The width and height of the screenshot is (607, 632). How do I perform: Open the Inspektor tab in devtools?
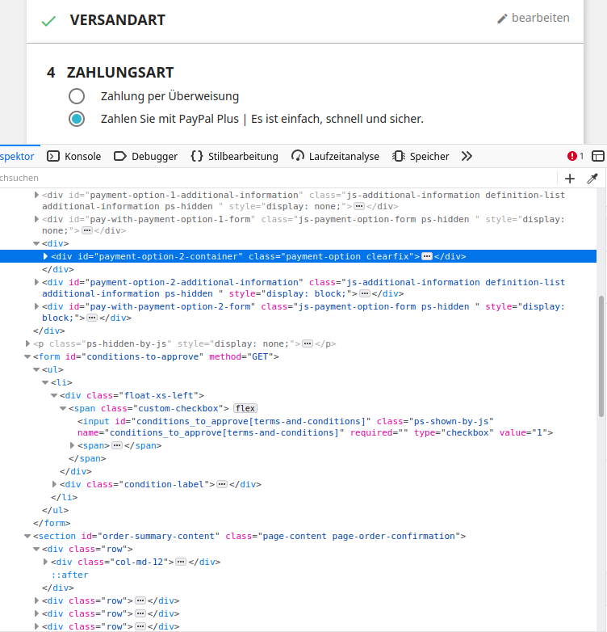point(17,157)
